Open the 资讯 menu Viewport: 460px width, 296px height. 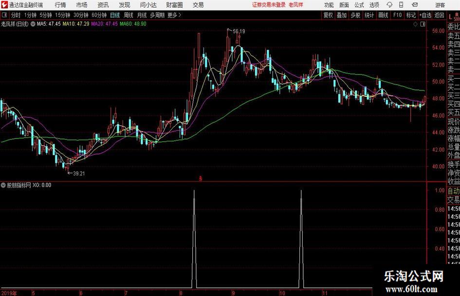pyautogui.click(x=103, y=5)
